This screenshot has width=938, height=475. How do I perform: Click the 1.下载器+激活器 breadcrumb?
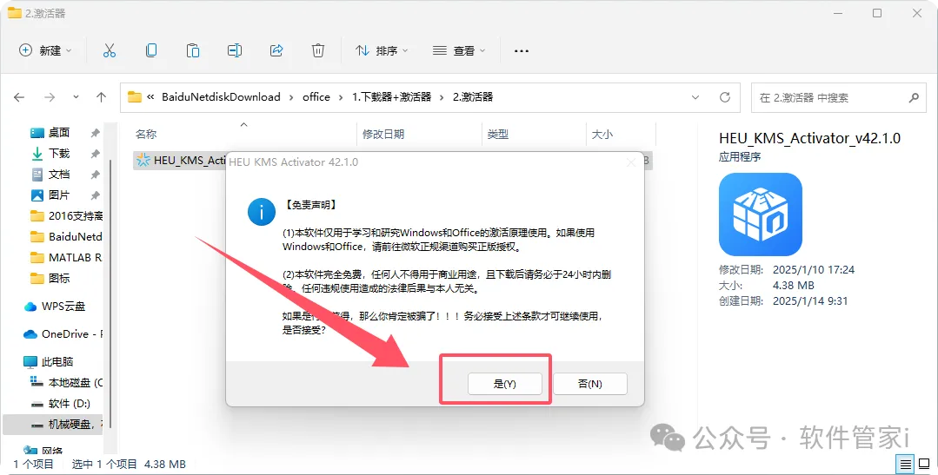click(x=391, y=96)
